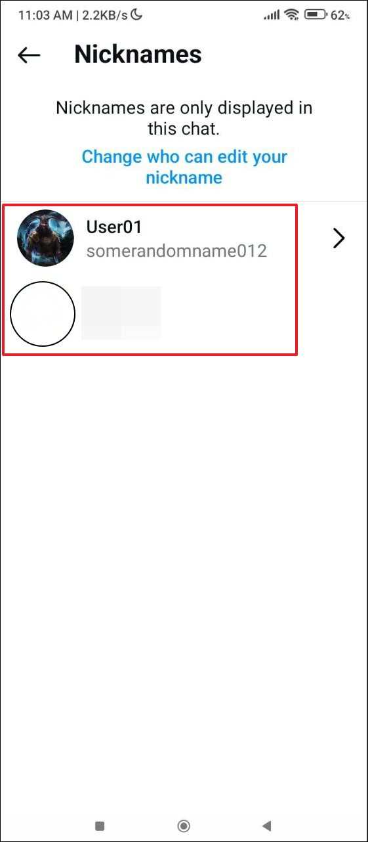Viewport: 368px width, 842px height.
Task: Open Change who can edit your nickname
Action: click(184, 167)
